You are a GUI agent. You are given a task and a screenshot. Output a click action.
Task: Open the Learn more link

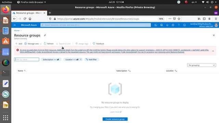pyautogui.click(x=116, y=112)
